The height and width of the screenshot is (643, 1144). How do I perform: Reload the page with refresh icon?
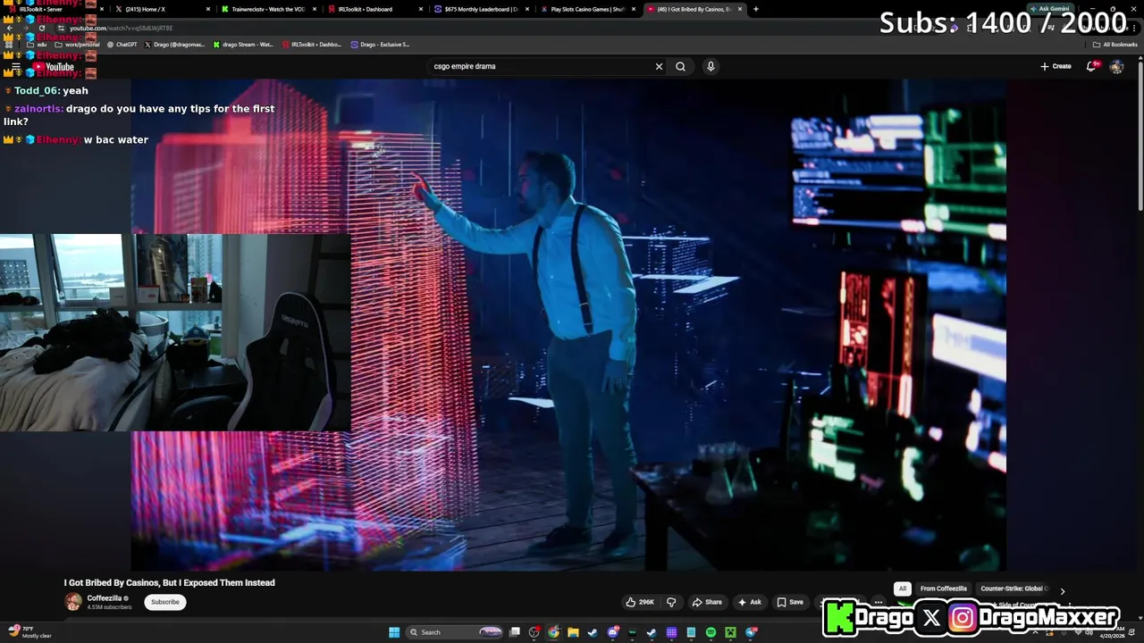[41, 28]
